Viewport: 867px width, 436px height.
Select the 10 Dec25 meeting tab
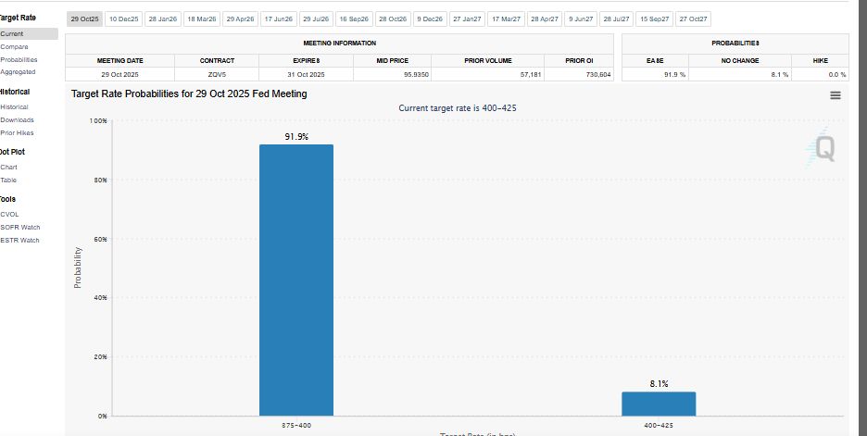tap(123, 19)
